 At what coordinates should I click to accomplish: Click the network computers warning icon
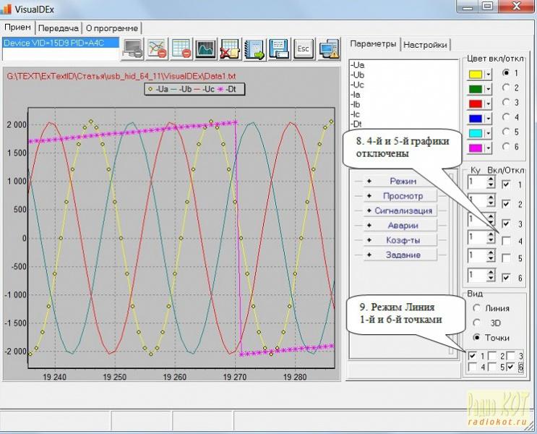coord(329,49)
